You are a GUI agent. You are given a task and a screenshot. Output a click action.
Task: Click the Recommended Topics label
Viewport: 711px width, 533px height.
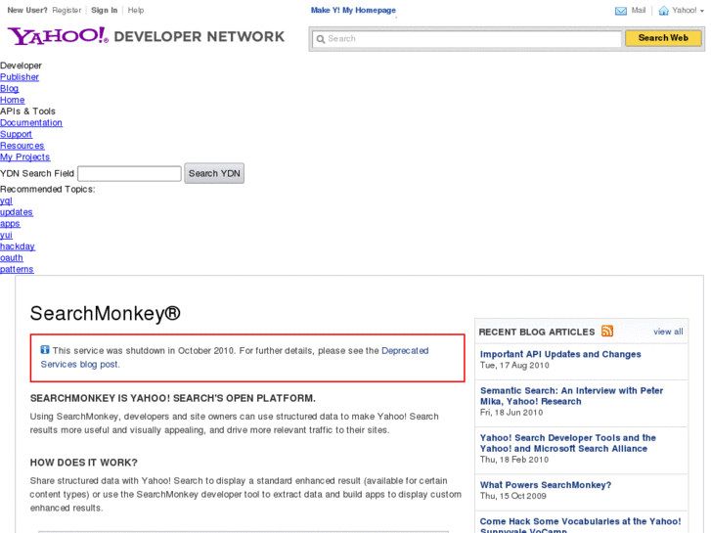coord(48,189)
